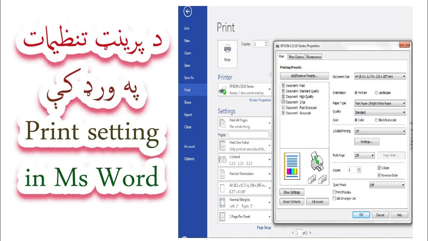Switch to the Main tab
Screen dimensions: 428x241
coord(282,57)
